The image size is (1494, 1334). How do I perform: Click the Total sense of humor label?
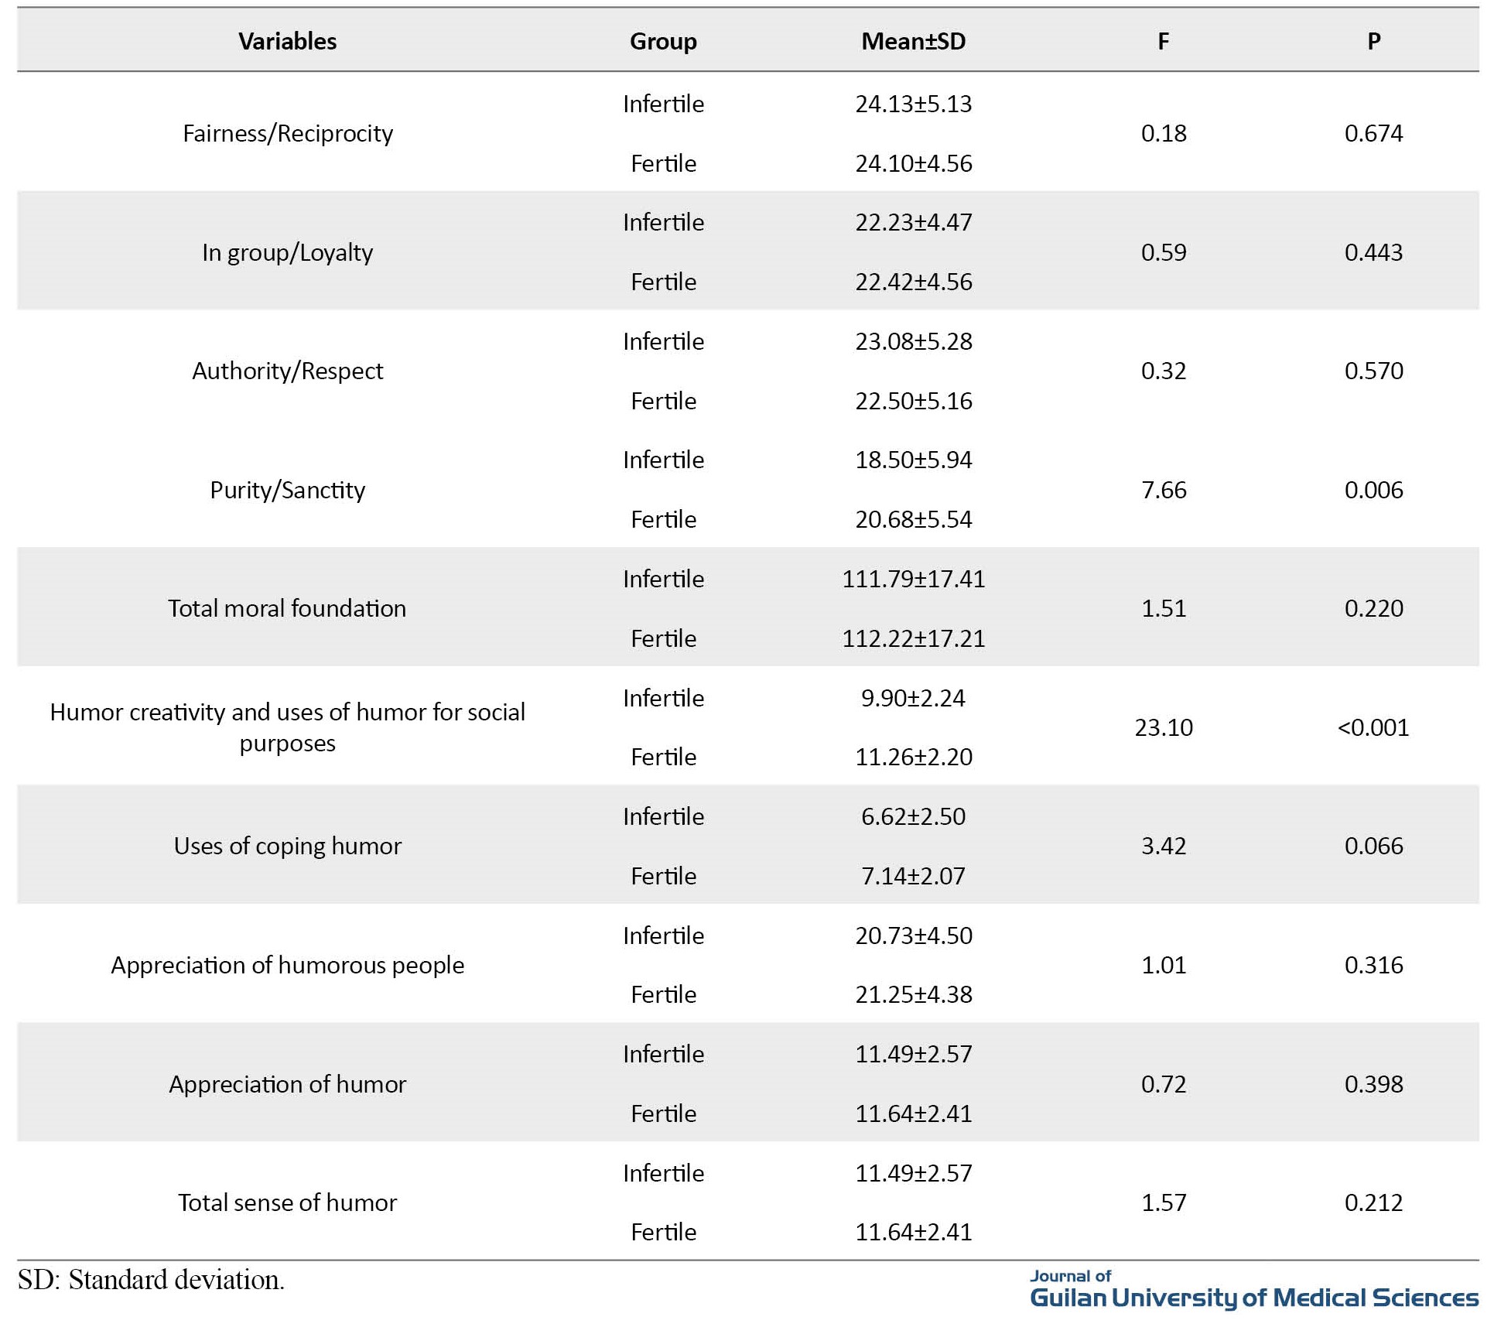(287, 1202)
